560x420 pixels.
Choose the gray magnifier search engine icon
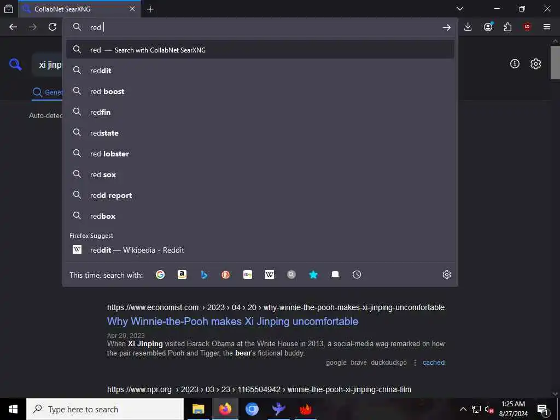(x=291, y=275)
